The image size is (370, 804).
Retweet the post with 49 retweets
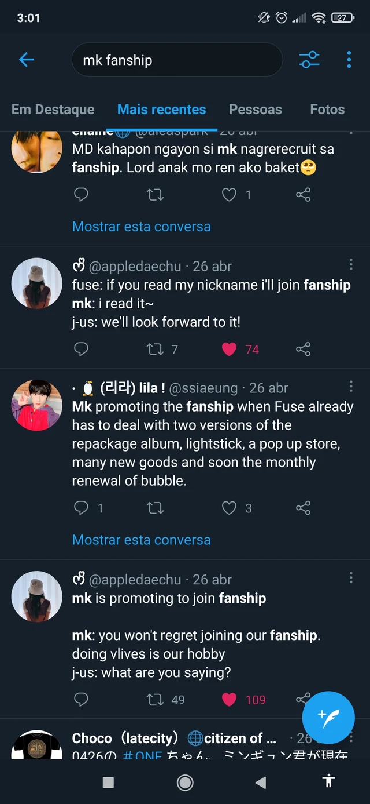coord(155,700)
